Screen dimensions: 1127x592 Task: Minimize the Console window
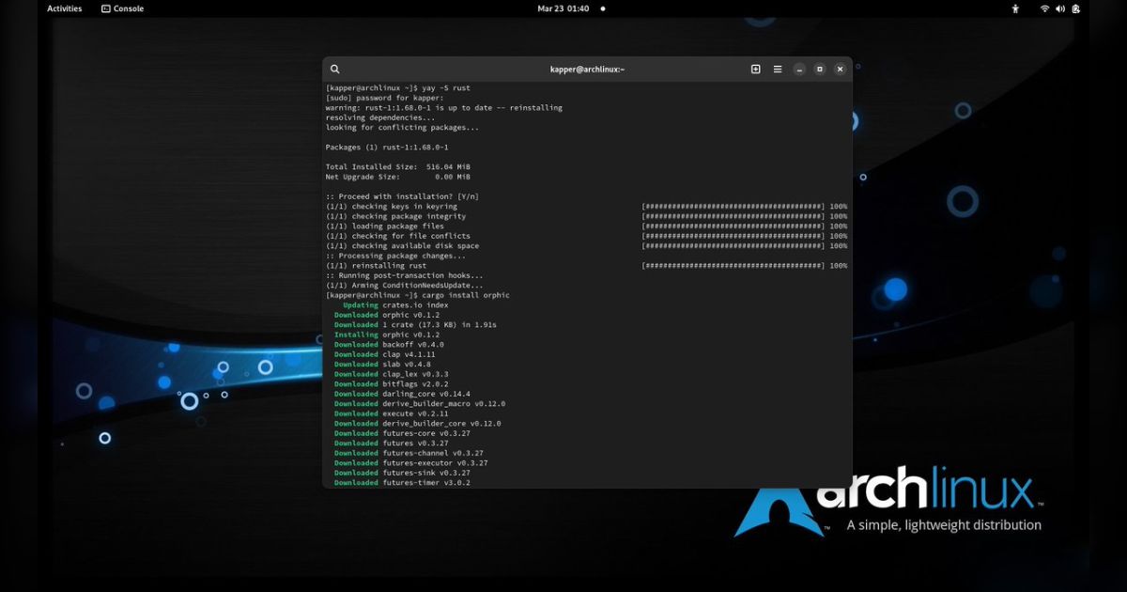tap(798, 69)
